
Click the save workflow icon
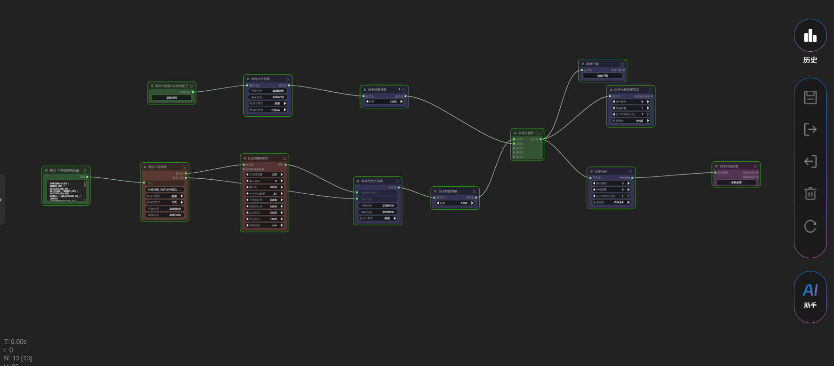tap(810, 97)
